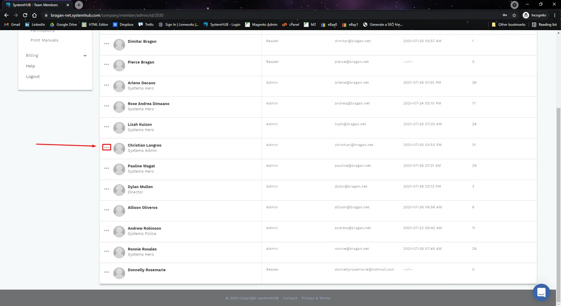Screen dimensions: 561x306
Task: Open the LinkedIn bookmark
Action: 35,25
